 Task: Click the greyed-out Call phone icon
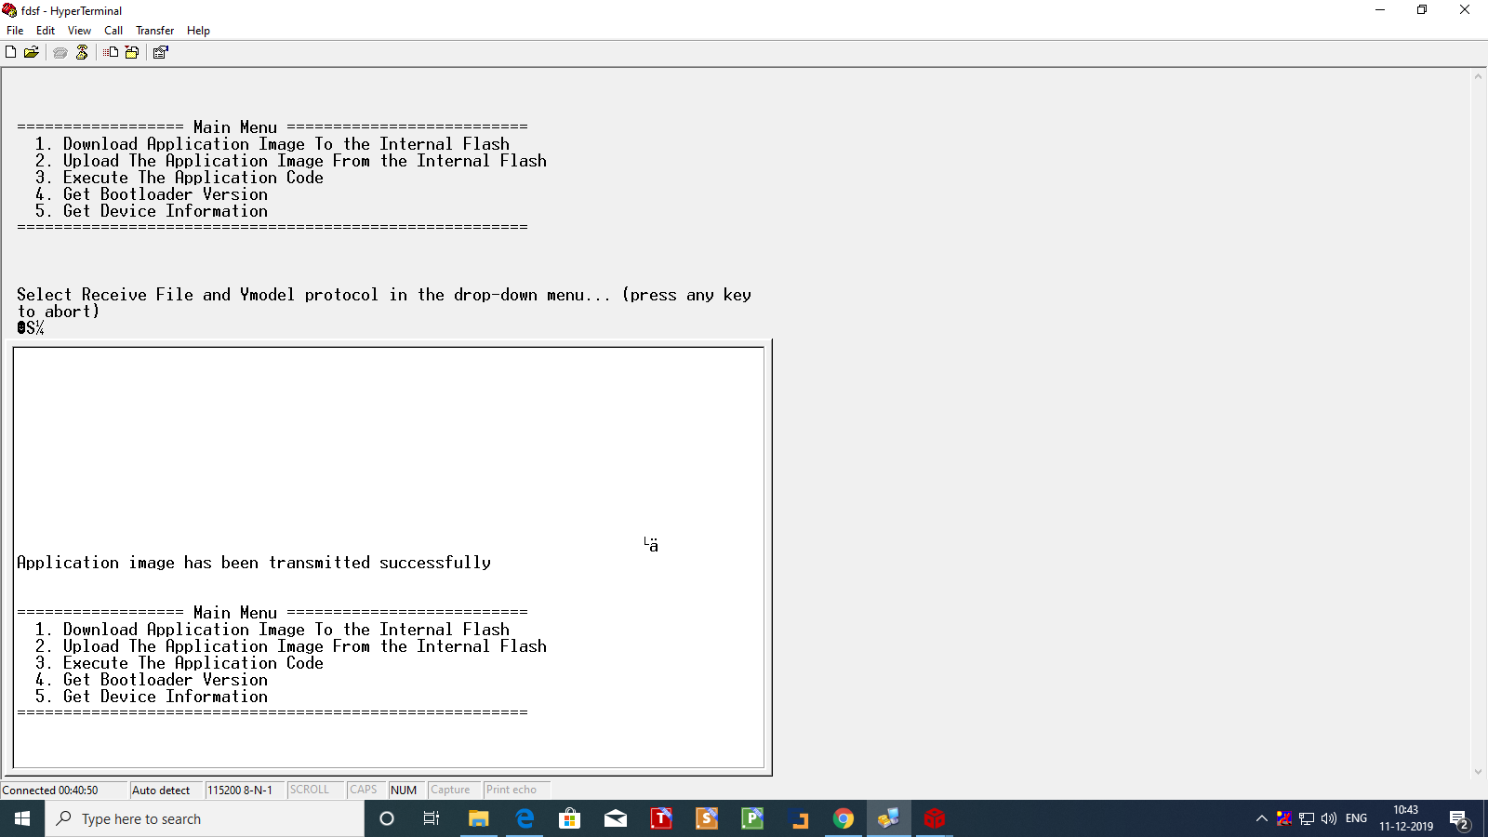60,52
